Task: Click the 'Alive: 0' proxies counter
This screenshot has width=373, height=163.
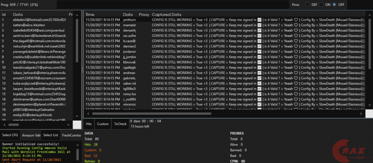Action: click(x=237, y=144)
